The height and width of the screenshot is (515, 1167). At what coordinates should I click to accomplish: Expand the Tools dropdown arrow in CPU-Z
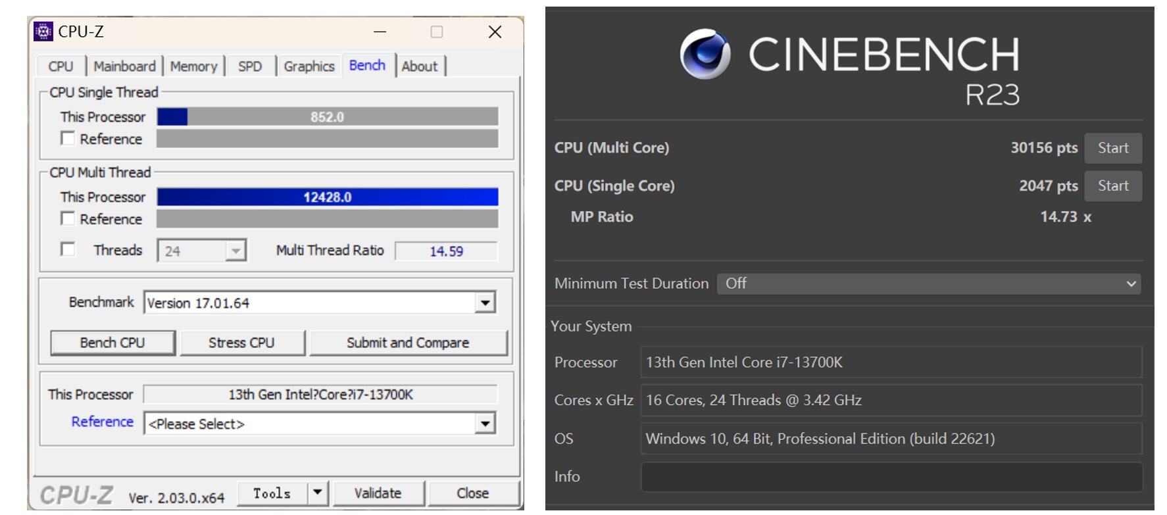point(318,493)
